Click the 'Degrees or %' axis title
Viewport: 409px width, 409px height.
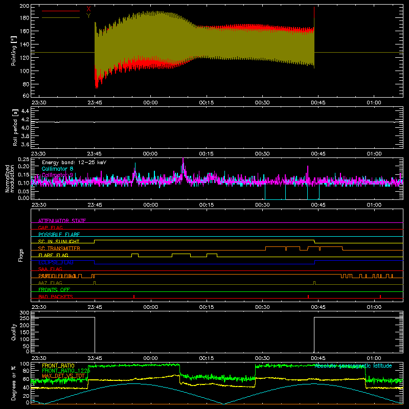[x=14, y=383]
